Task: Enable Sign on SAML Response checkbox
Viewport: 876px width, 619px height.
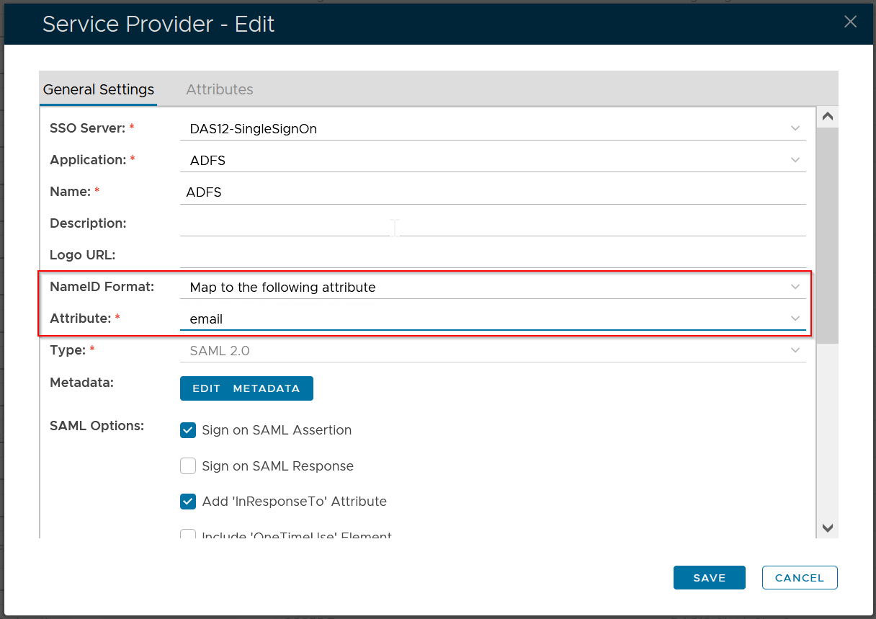Action: (x=188, y=466)
